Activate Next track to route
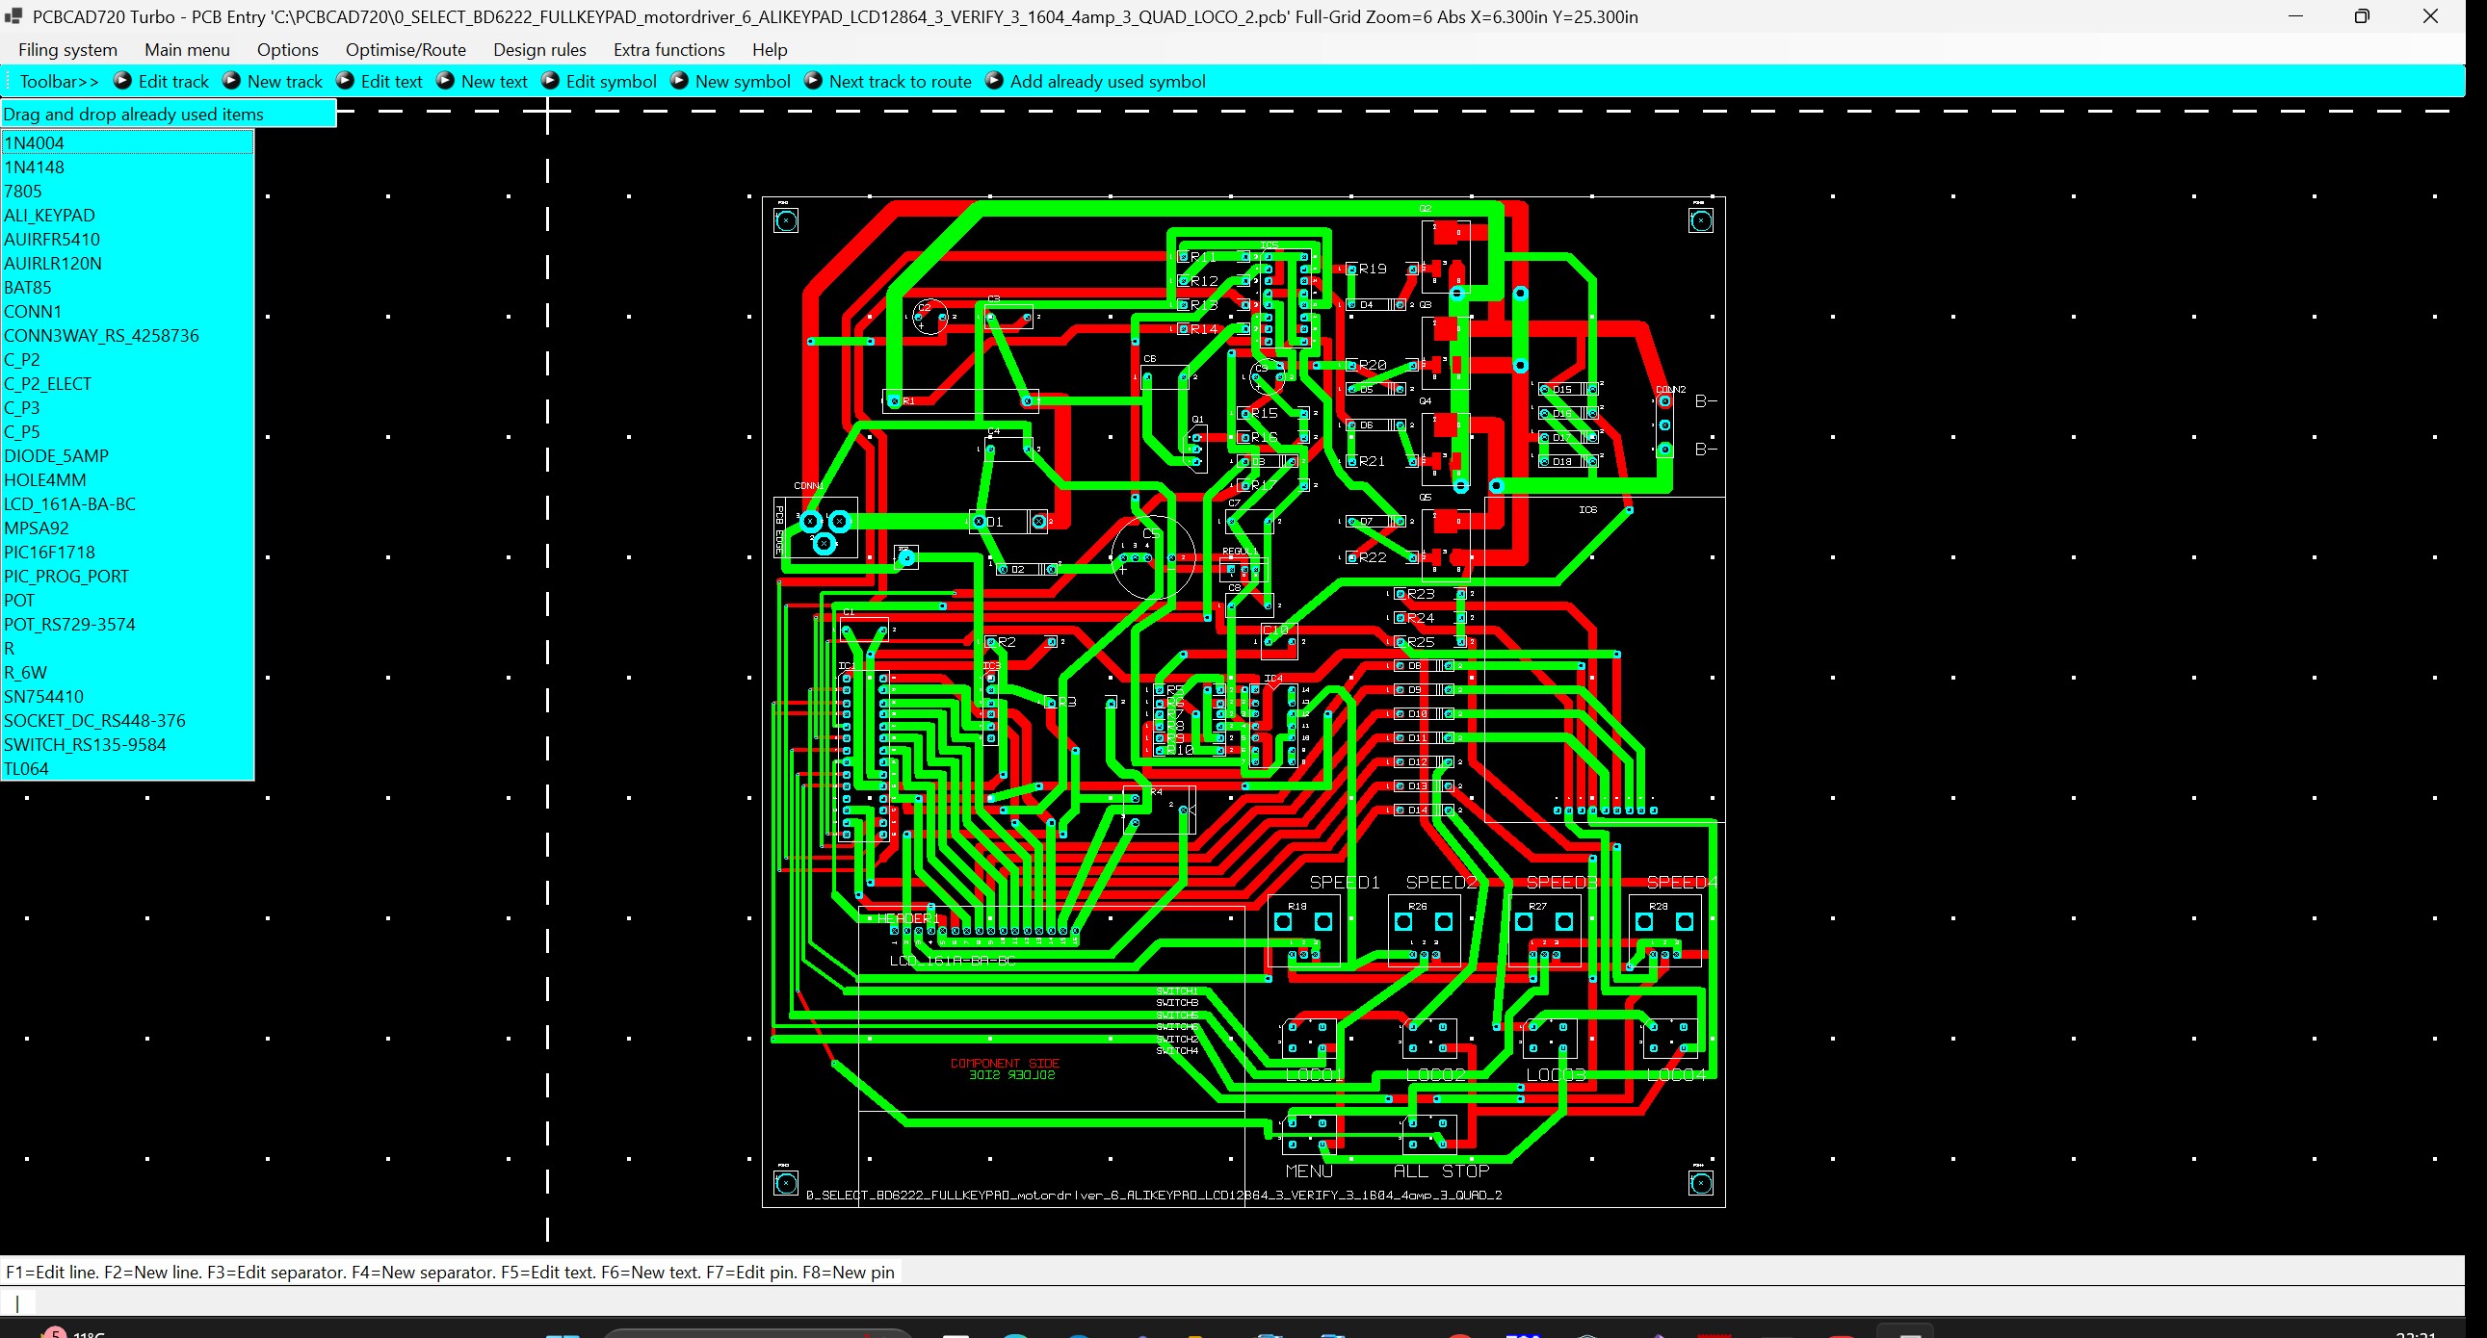 point(900,81)
